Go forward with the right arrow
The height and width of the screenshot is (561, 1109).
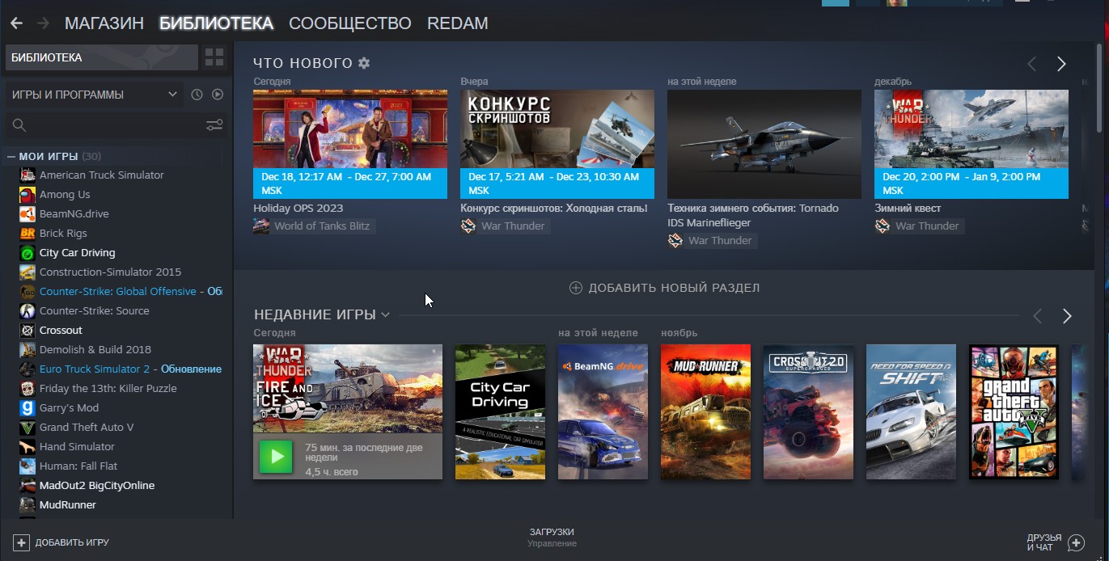[43, 23]
